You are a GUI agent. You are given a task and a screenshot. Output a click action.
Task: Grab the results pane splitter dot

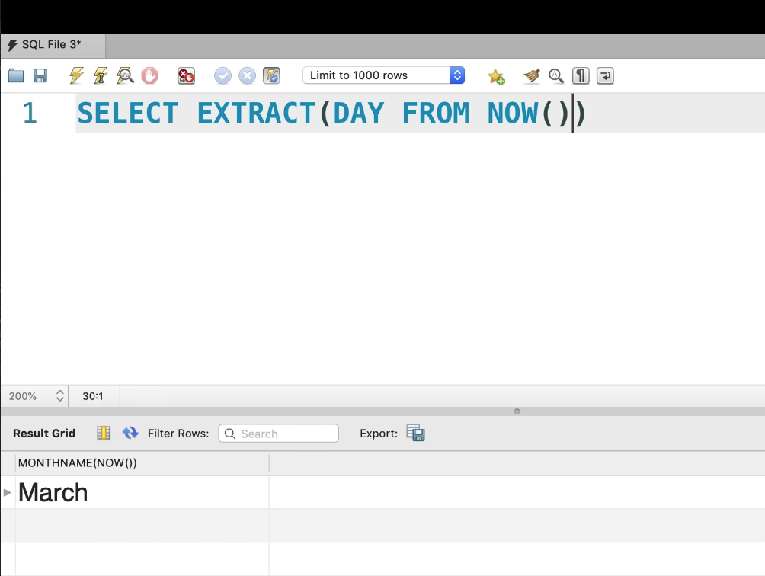pyautogui.click(x=517, y=411)
